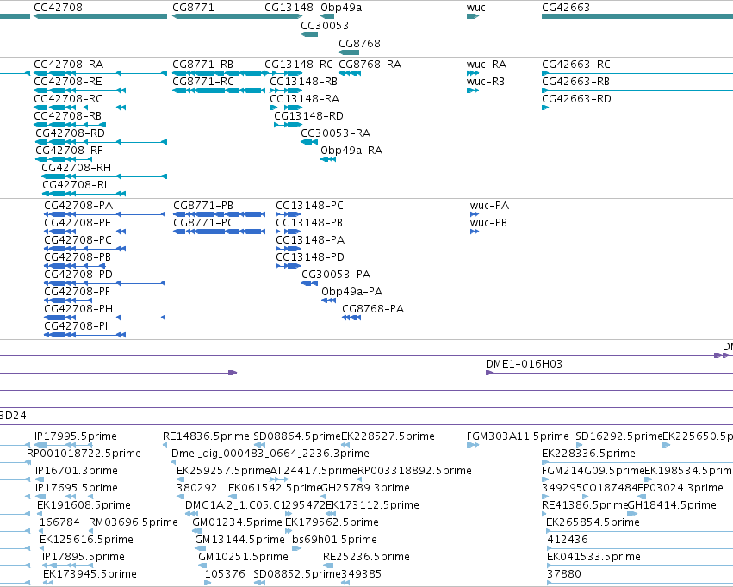
Task: Click protein Obp49a-PA
Action: coord(352,292)
